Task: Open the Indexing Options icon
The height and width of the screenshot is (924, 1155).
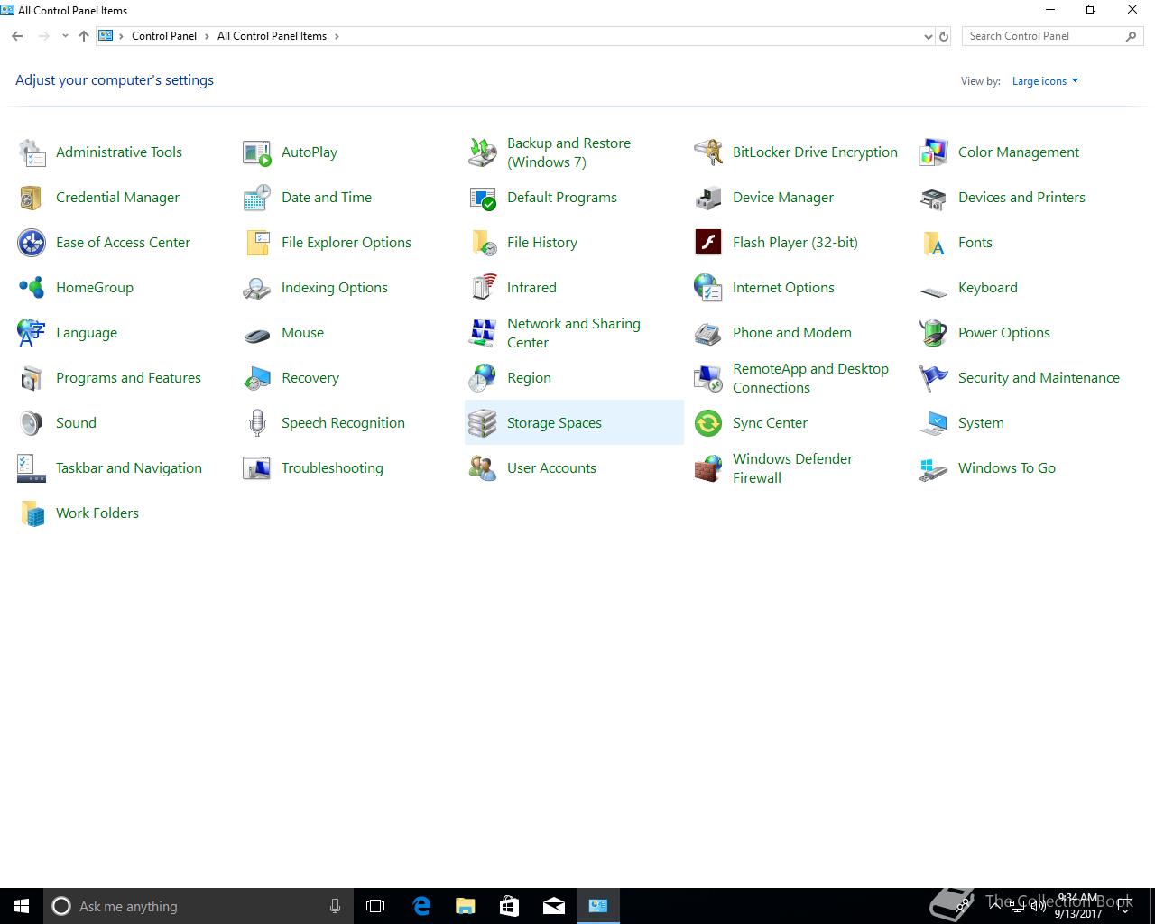Action: (x=257, y=288)
